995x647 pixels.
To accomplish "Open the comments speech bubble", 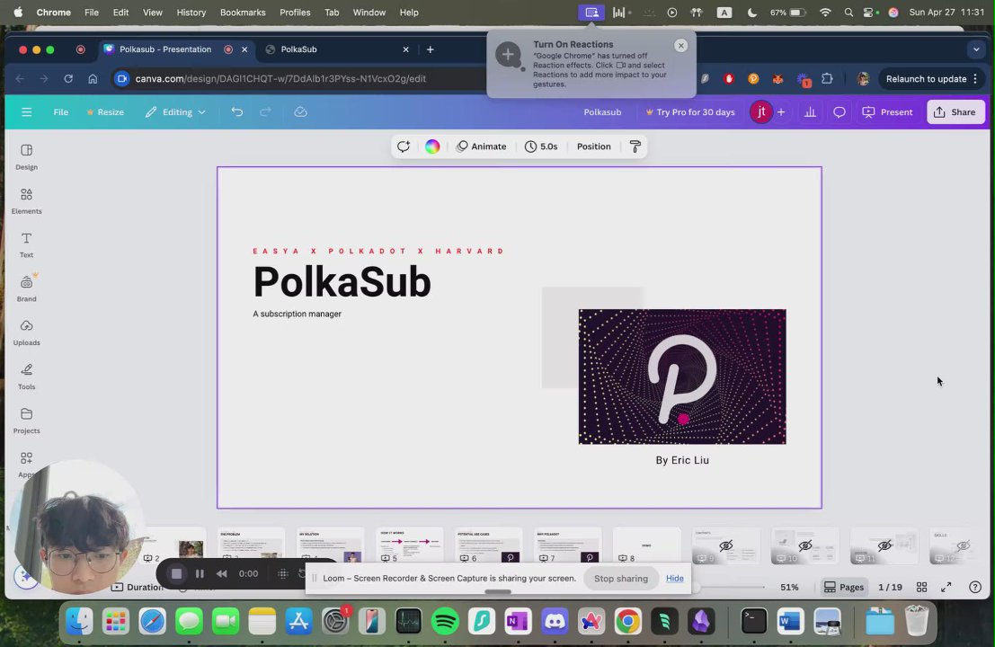I will pyautogui.click(x=839, y=112).
